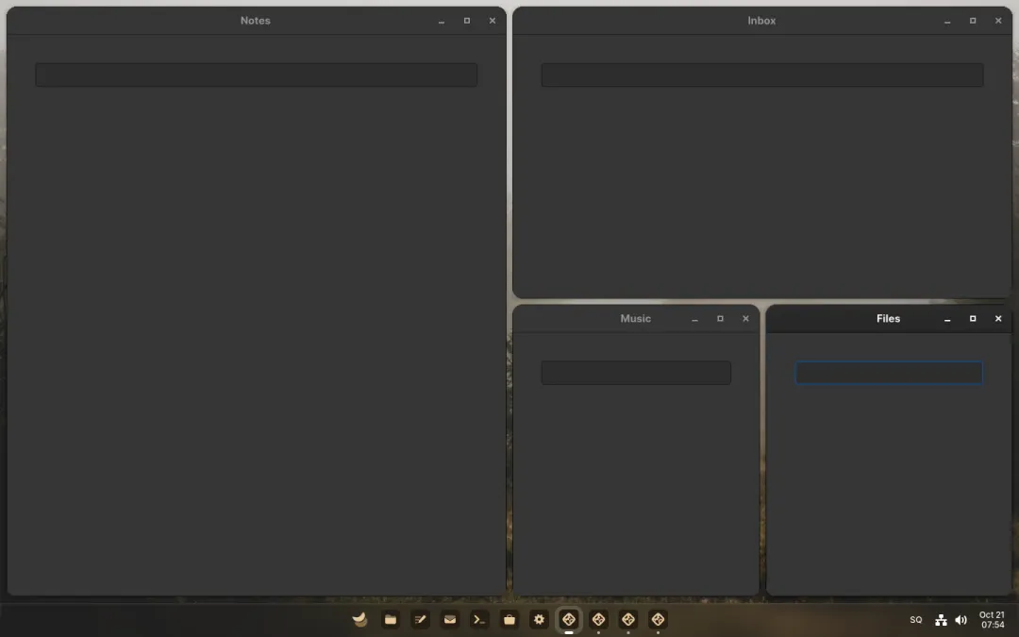Minimize the Music window
The image size is (1019, 637).
(694, 319)
